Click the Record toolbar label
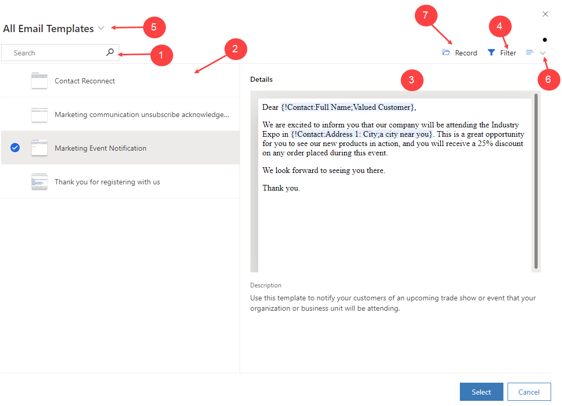Viewport: 562px width, 406px height. click(x=465, y=52)
